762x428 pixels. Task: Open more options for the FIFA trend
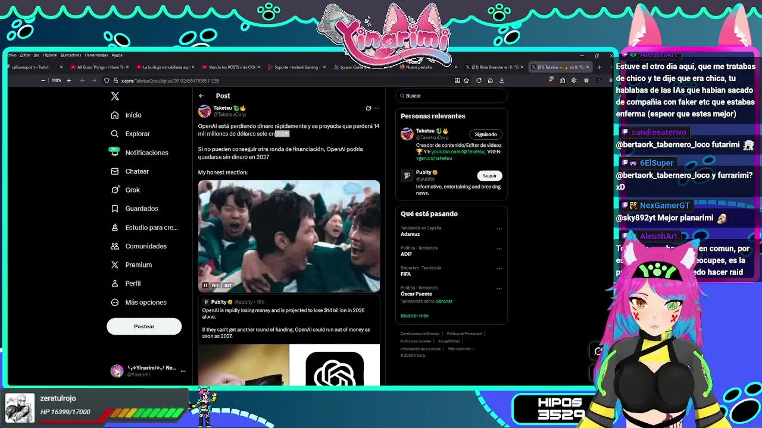pyautogui.click(x=499, y=269)
